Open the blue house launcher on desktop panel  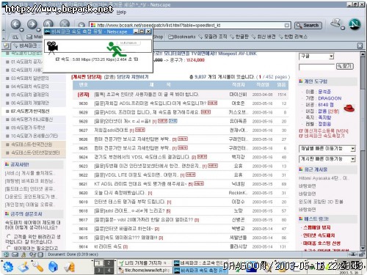pyautogui.click(x=53, y=266)
